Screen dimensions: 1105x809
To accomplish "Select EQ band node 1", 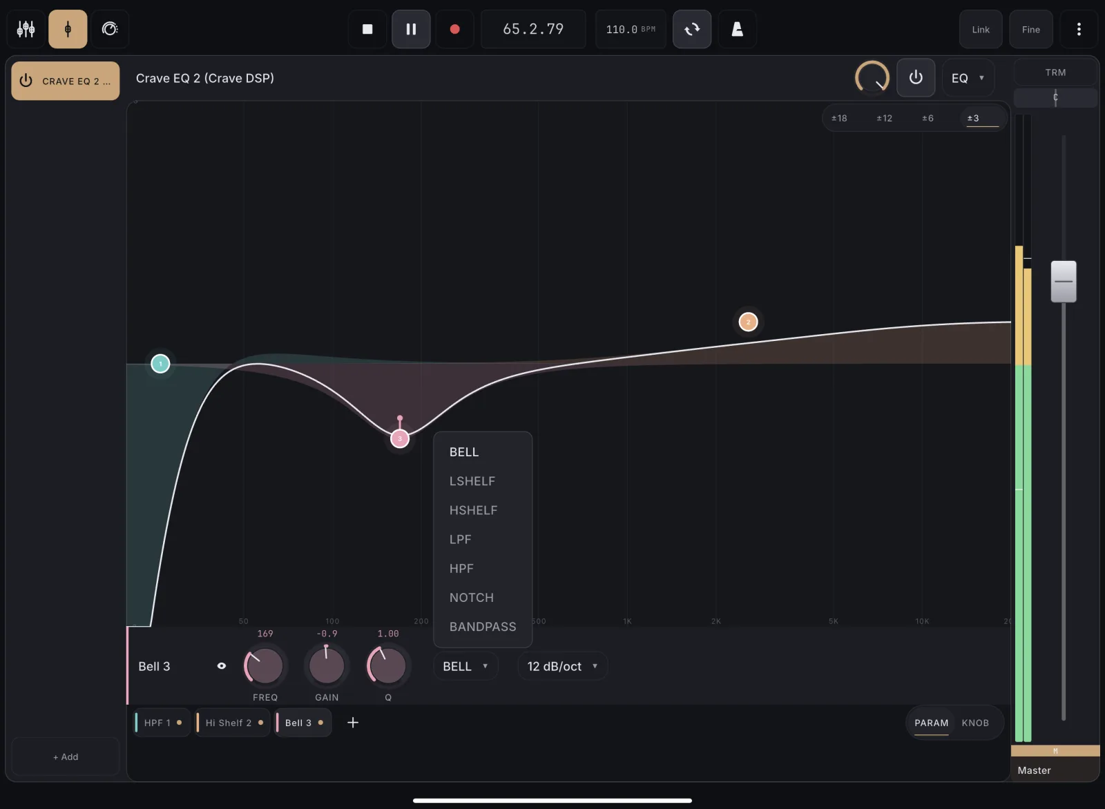I will pyautogui.click(x=160, y=363).
